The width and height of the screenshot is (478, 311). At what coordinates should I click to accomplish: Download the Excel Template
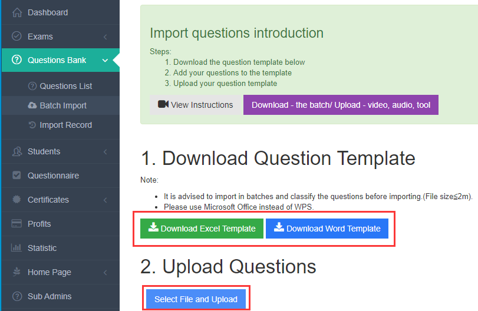(202, 229)
